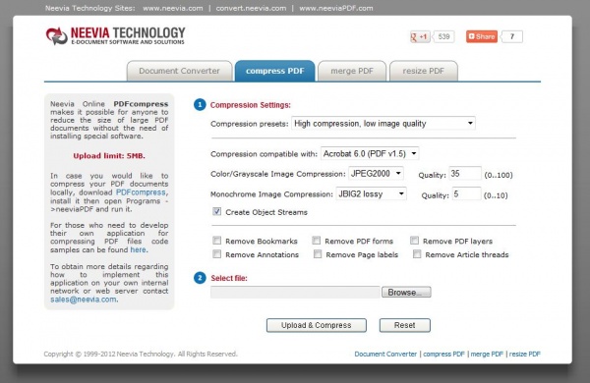Click the monochrome Quality field showing 5
Image resolution: width=590 pixels, height=383 pixels.
466,193
